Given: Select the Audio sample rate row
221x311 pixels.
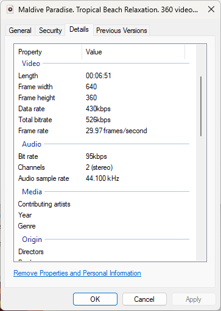Looking at the screenshot, I should 103,178.
